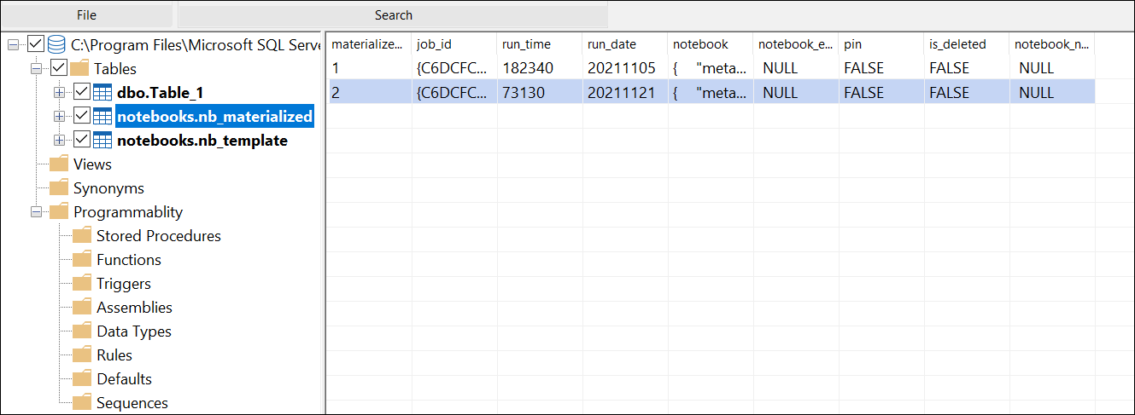This screenshot has width=1135, height=415.
Task: Click run_date cell 20211121
Action: pyautogui.click(x=625, y=92)
